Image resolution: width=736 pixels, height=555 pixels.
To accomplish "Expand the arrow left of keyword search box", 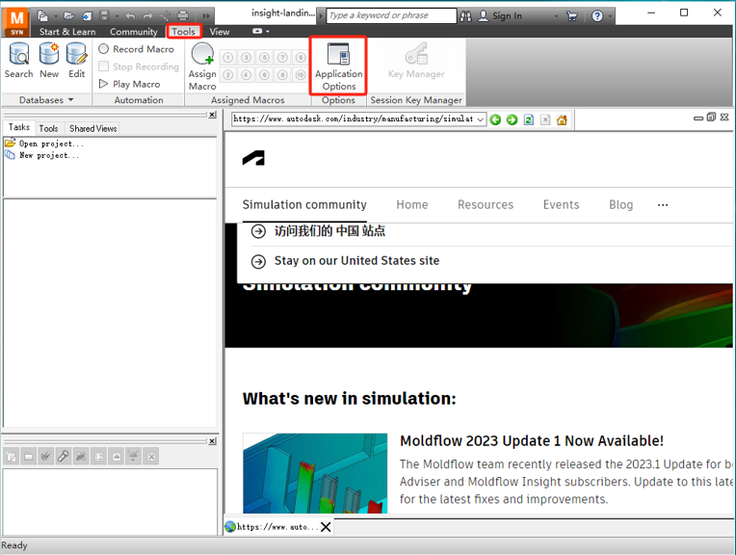I will 322,16.
